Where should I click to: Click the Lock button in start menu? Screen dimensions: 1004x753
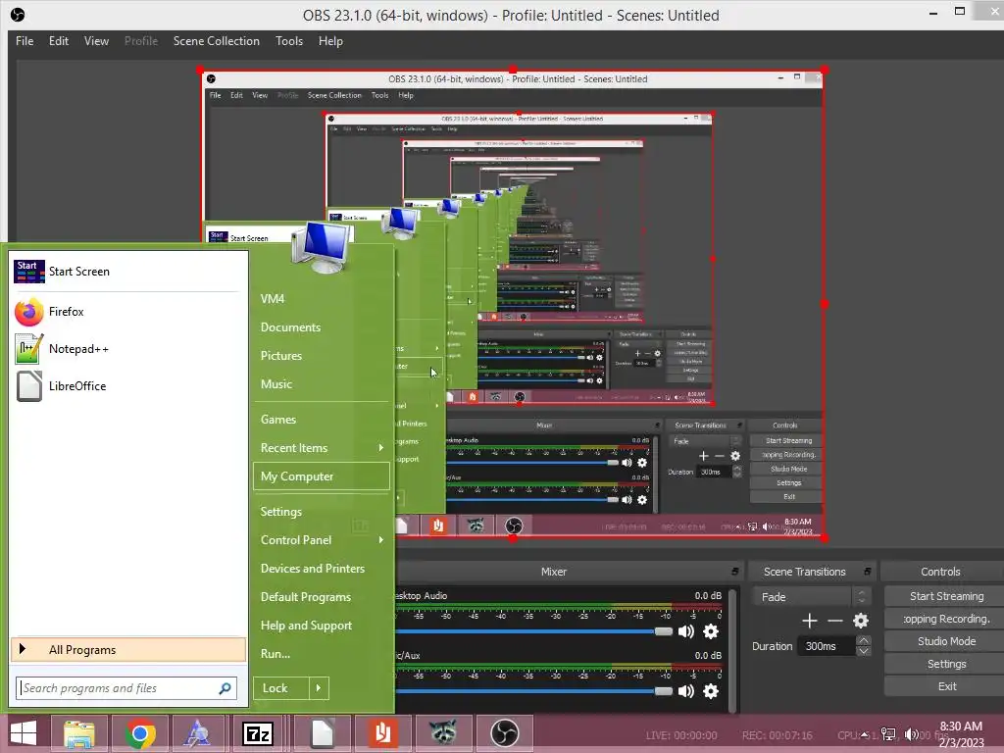[280, 688]
